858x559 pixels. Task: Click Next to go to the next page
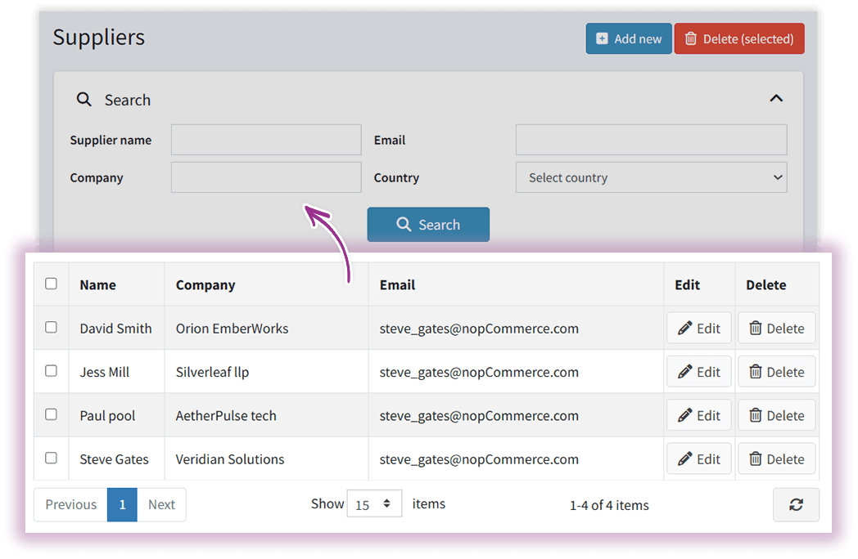pos(161,504)
